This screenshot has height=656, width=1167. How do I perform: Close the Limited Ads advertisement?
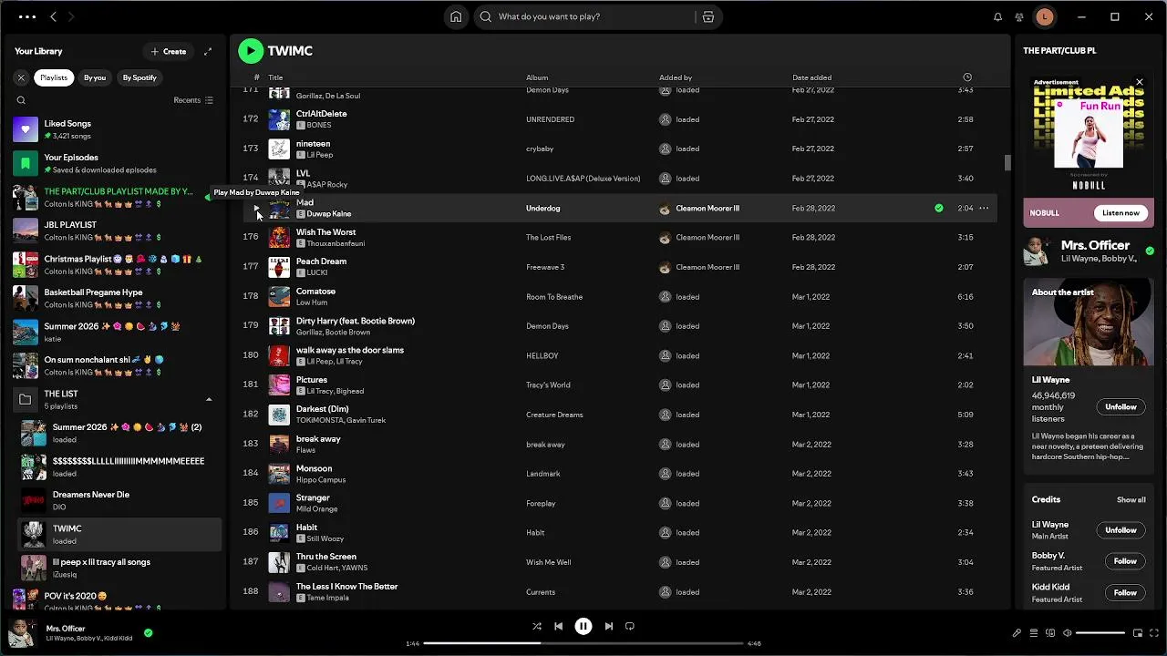pyautogui.click(x=1140, y=82)
